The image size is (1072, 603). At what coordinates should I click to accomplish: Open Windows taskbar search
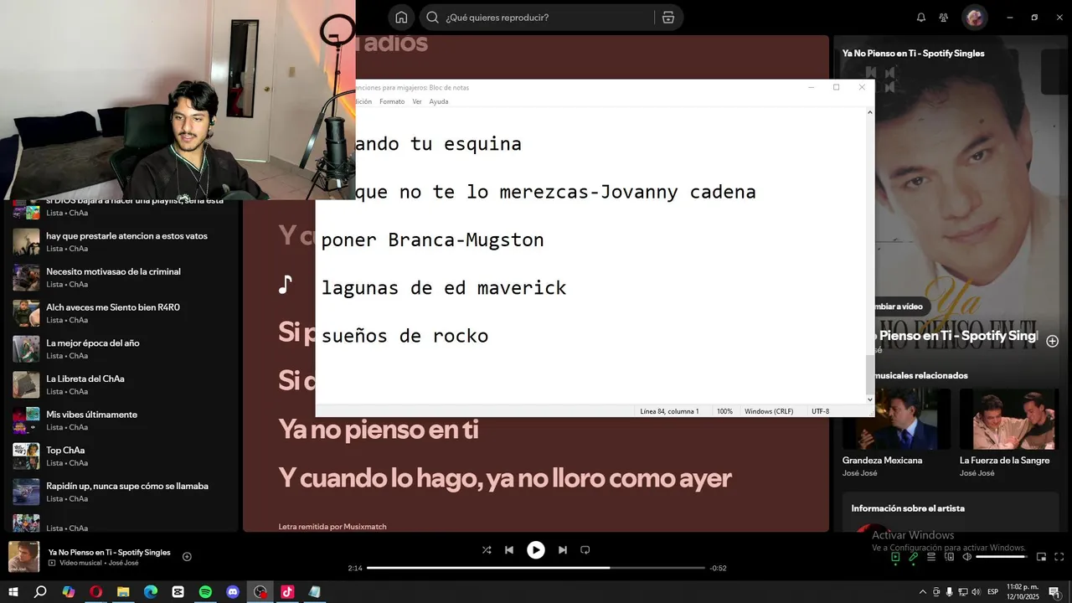pos(40,592)
